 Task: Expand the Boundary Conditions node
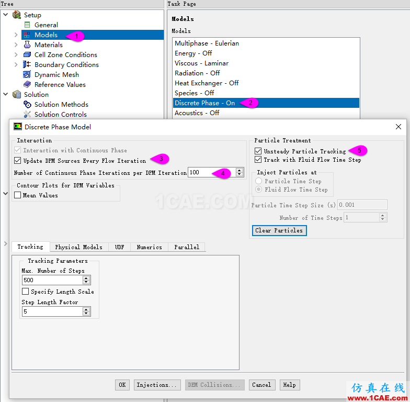(16, 65)
